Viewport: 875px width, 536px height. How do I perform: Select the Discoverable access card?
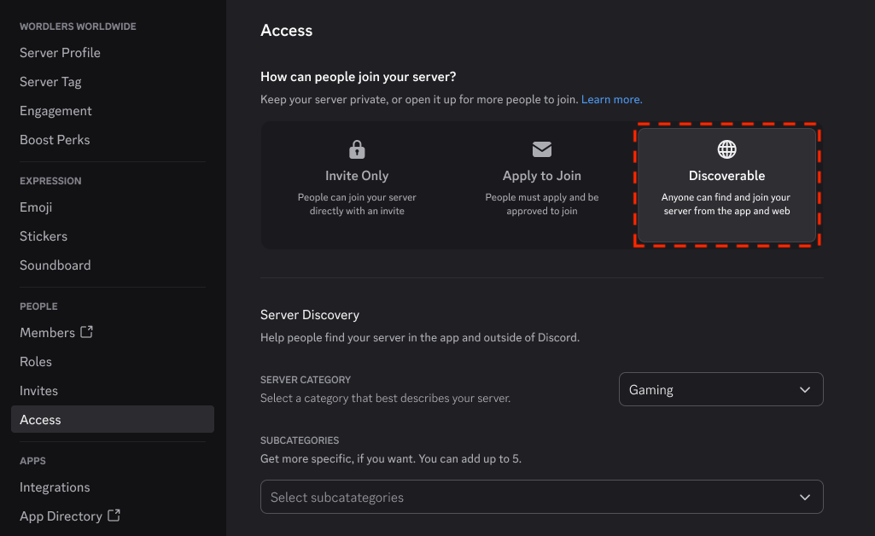coord(726,185)
